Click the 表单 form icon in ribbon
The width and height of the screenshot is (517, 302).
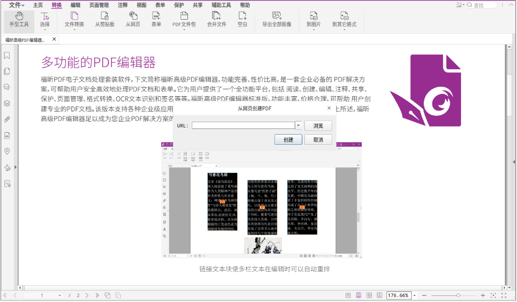(x=156, y=16)
